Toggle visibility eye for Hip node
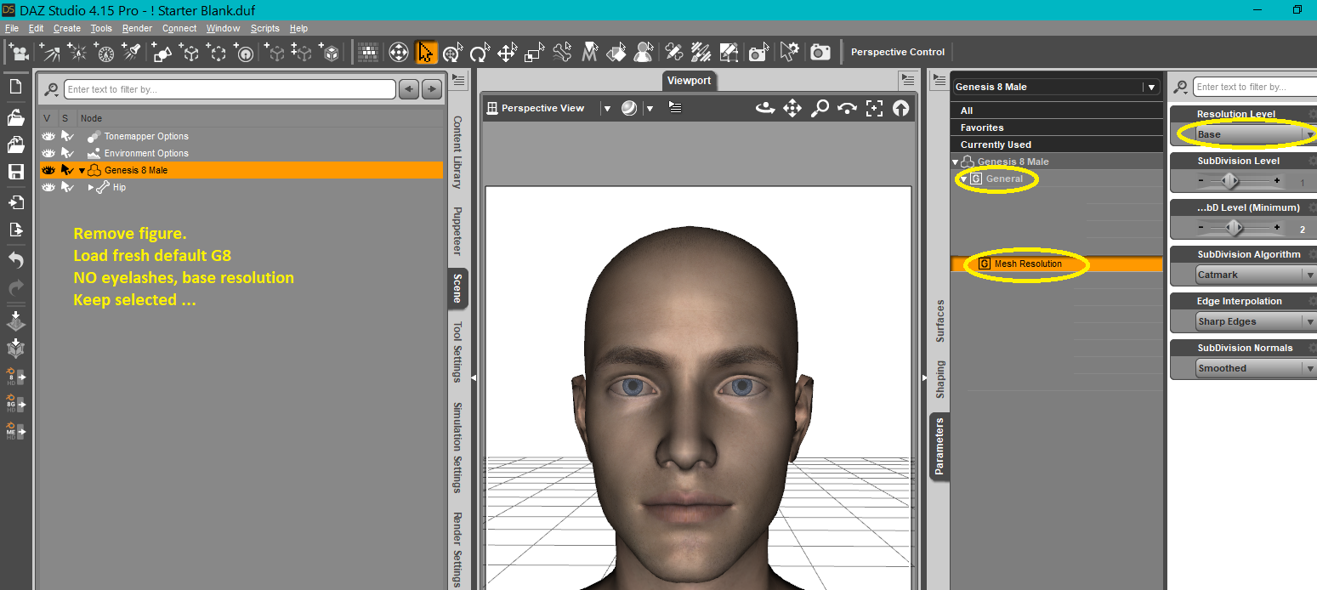The image size is (1317, 590). [x=48, y=187]
